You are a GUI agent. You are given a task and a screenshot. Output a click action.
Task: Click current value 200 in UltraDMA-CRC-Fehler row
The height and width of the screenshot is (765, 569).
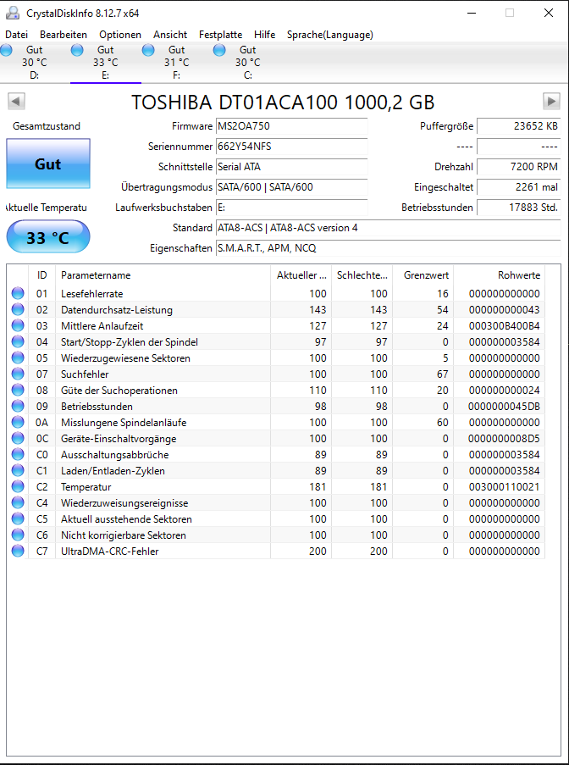(x=318, y=552)
